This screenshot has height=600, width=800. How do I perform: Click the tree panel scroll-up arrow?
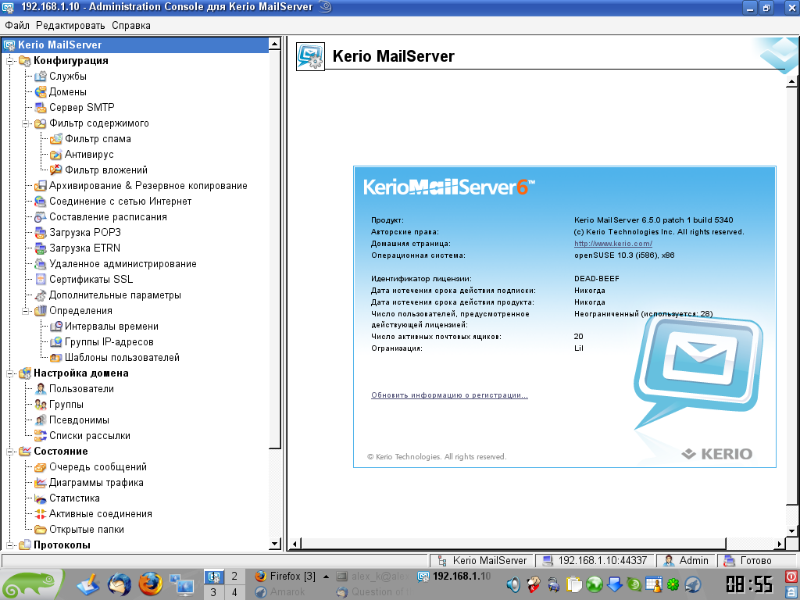[274, 44]
